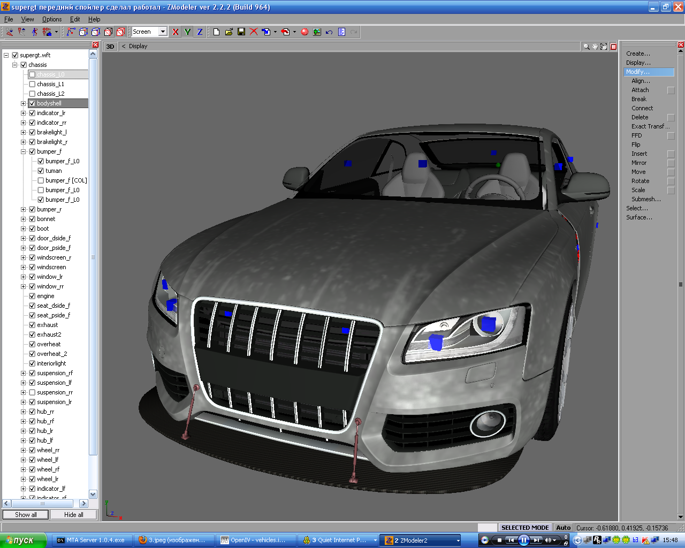Pause playback in media player taskbar toolbar
This screenshot has width=685, height=548.
point(524,540)
